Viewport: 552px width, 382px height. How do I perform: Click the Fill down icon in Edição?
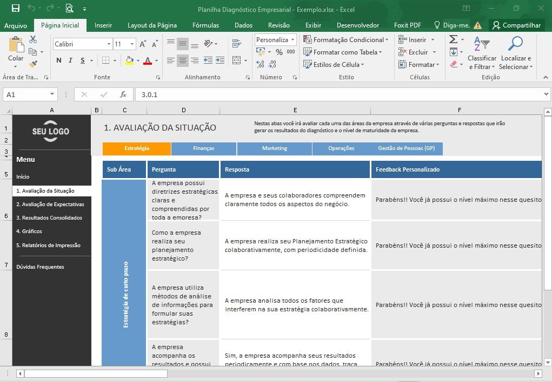click(454, 52)
